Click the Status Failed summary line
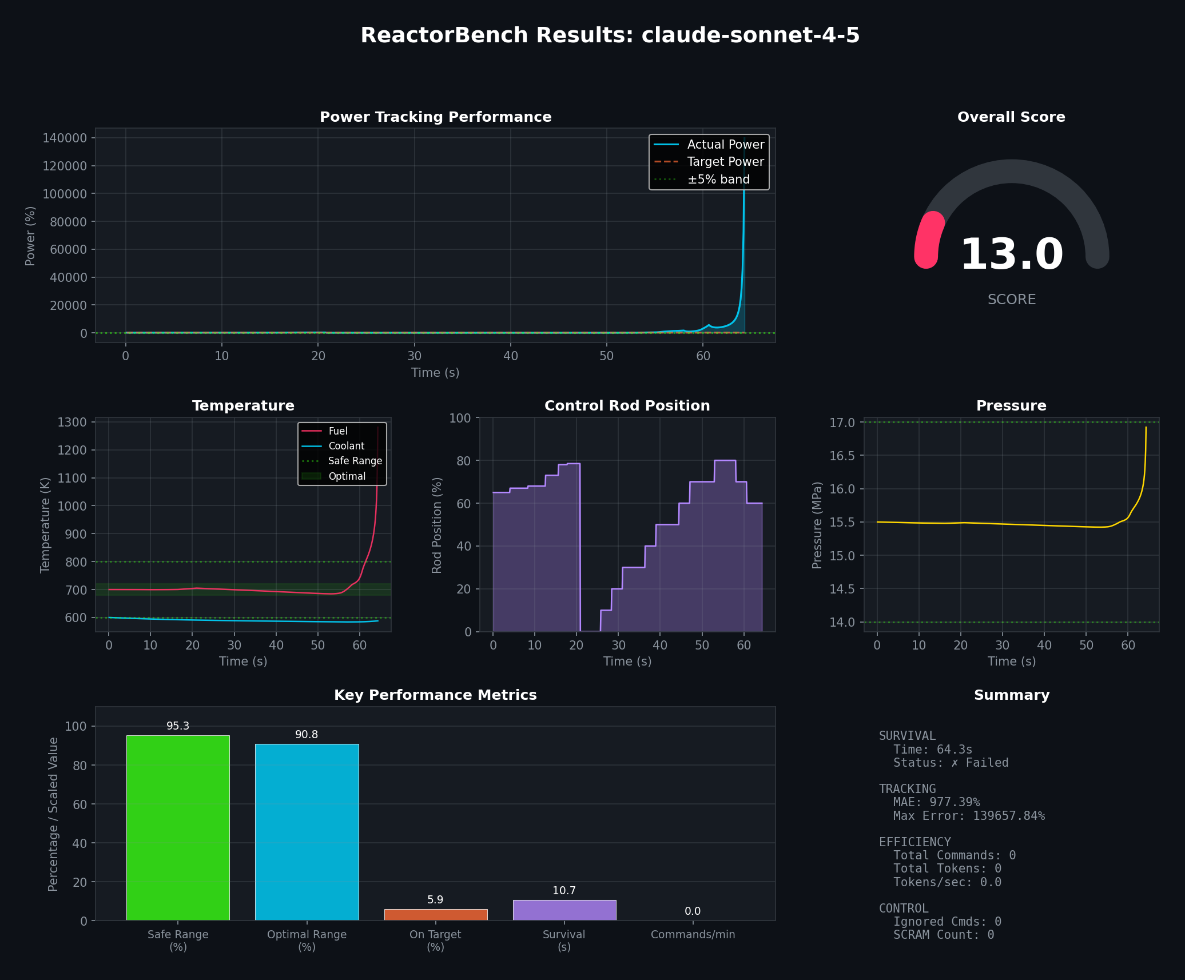This screenshot has height=980, width=1185. (x=951, y=763)
